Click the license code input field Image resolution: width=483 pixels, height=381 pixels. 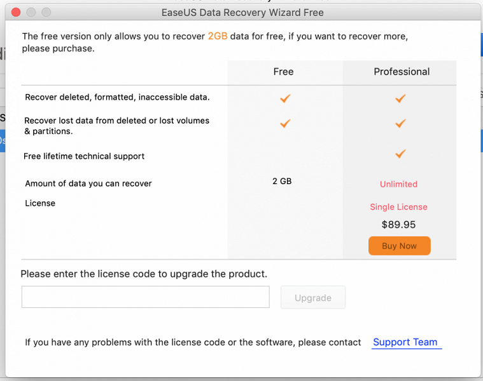145,297
